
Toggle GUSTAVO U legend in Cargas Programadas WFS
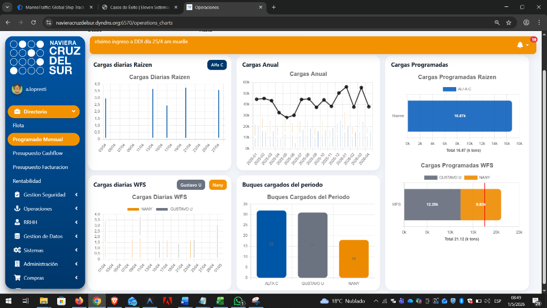(442, 178)
